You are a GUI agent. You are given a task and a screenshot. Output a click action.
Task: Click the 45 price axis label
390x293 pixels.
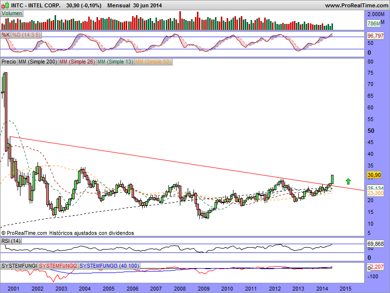pyautogui.click(x=370, y=142)
